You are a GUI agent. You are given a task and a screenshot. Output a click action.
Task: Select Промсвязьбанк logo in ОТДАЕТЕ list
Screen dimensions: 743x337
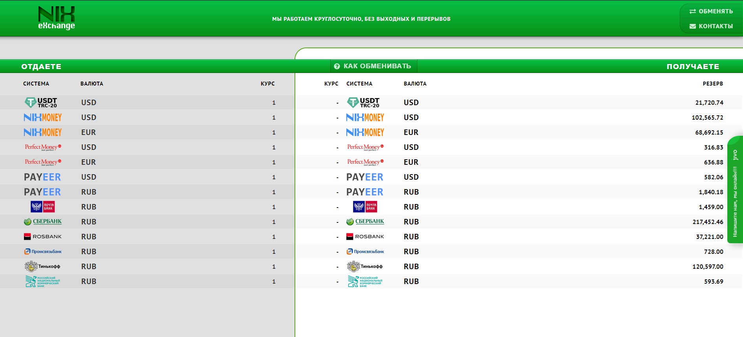pyautogui.click(x=43, y=251)
